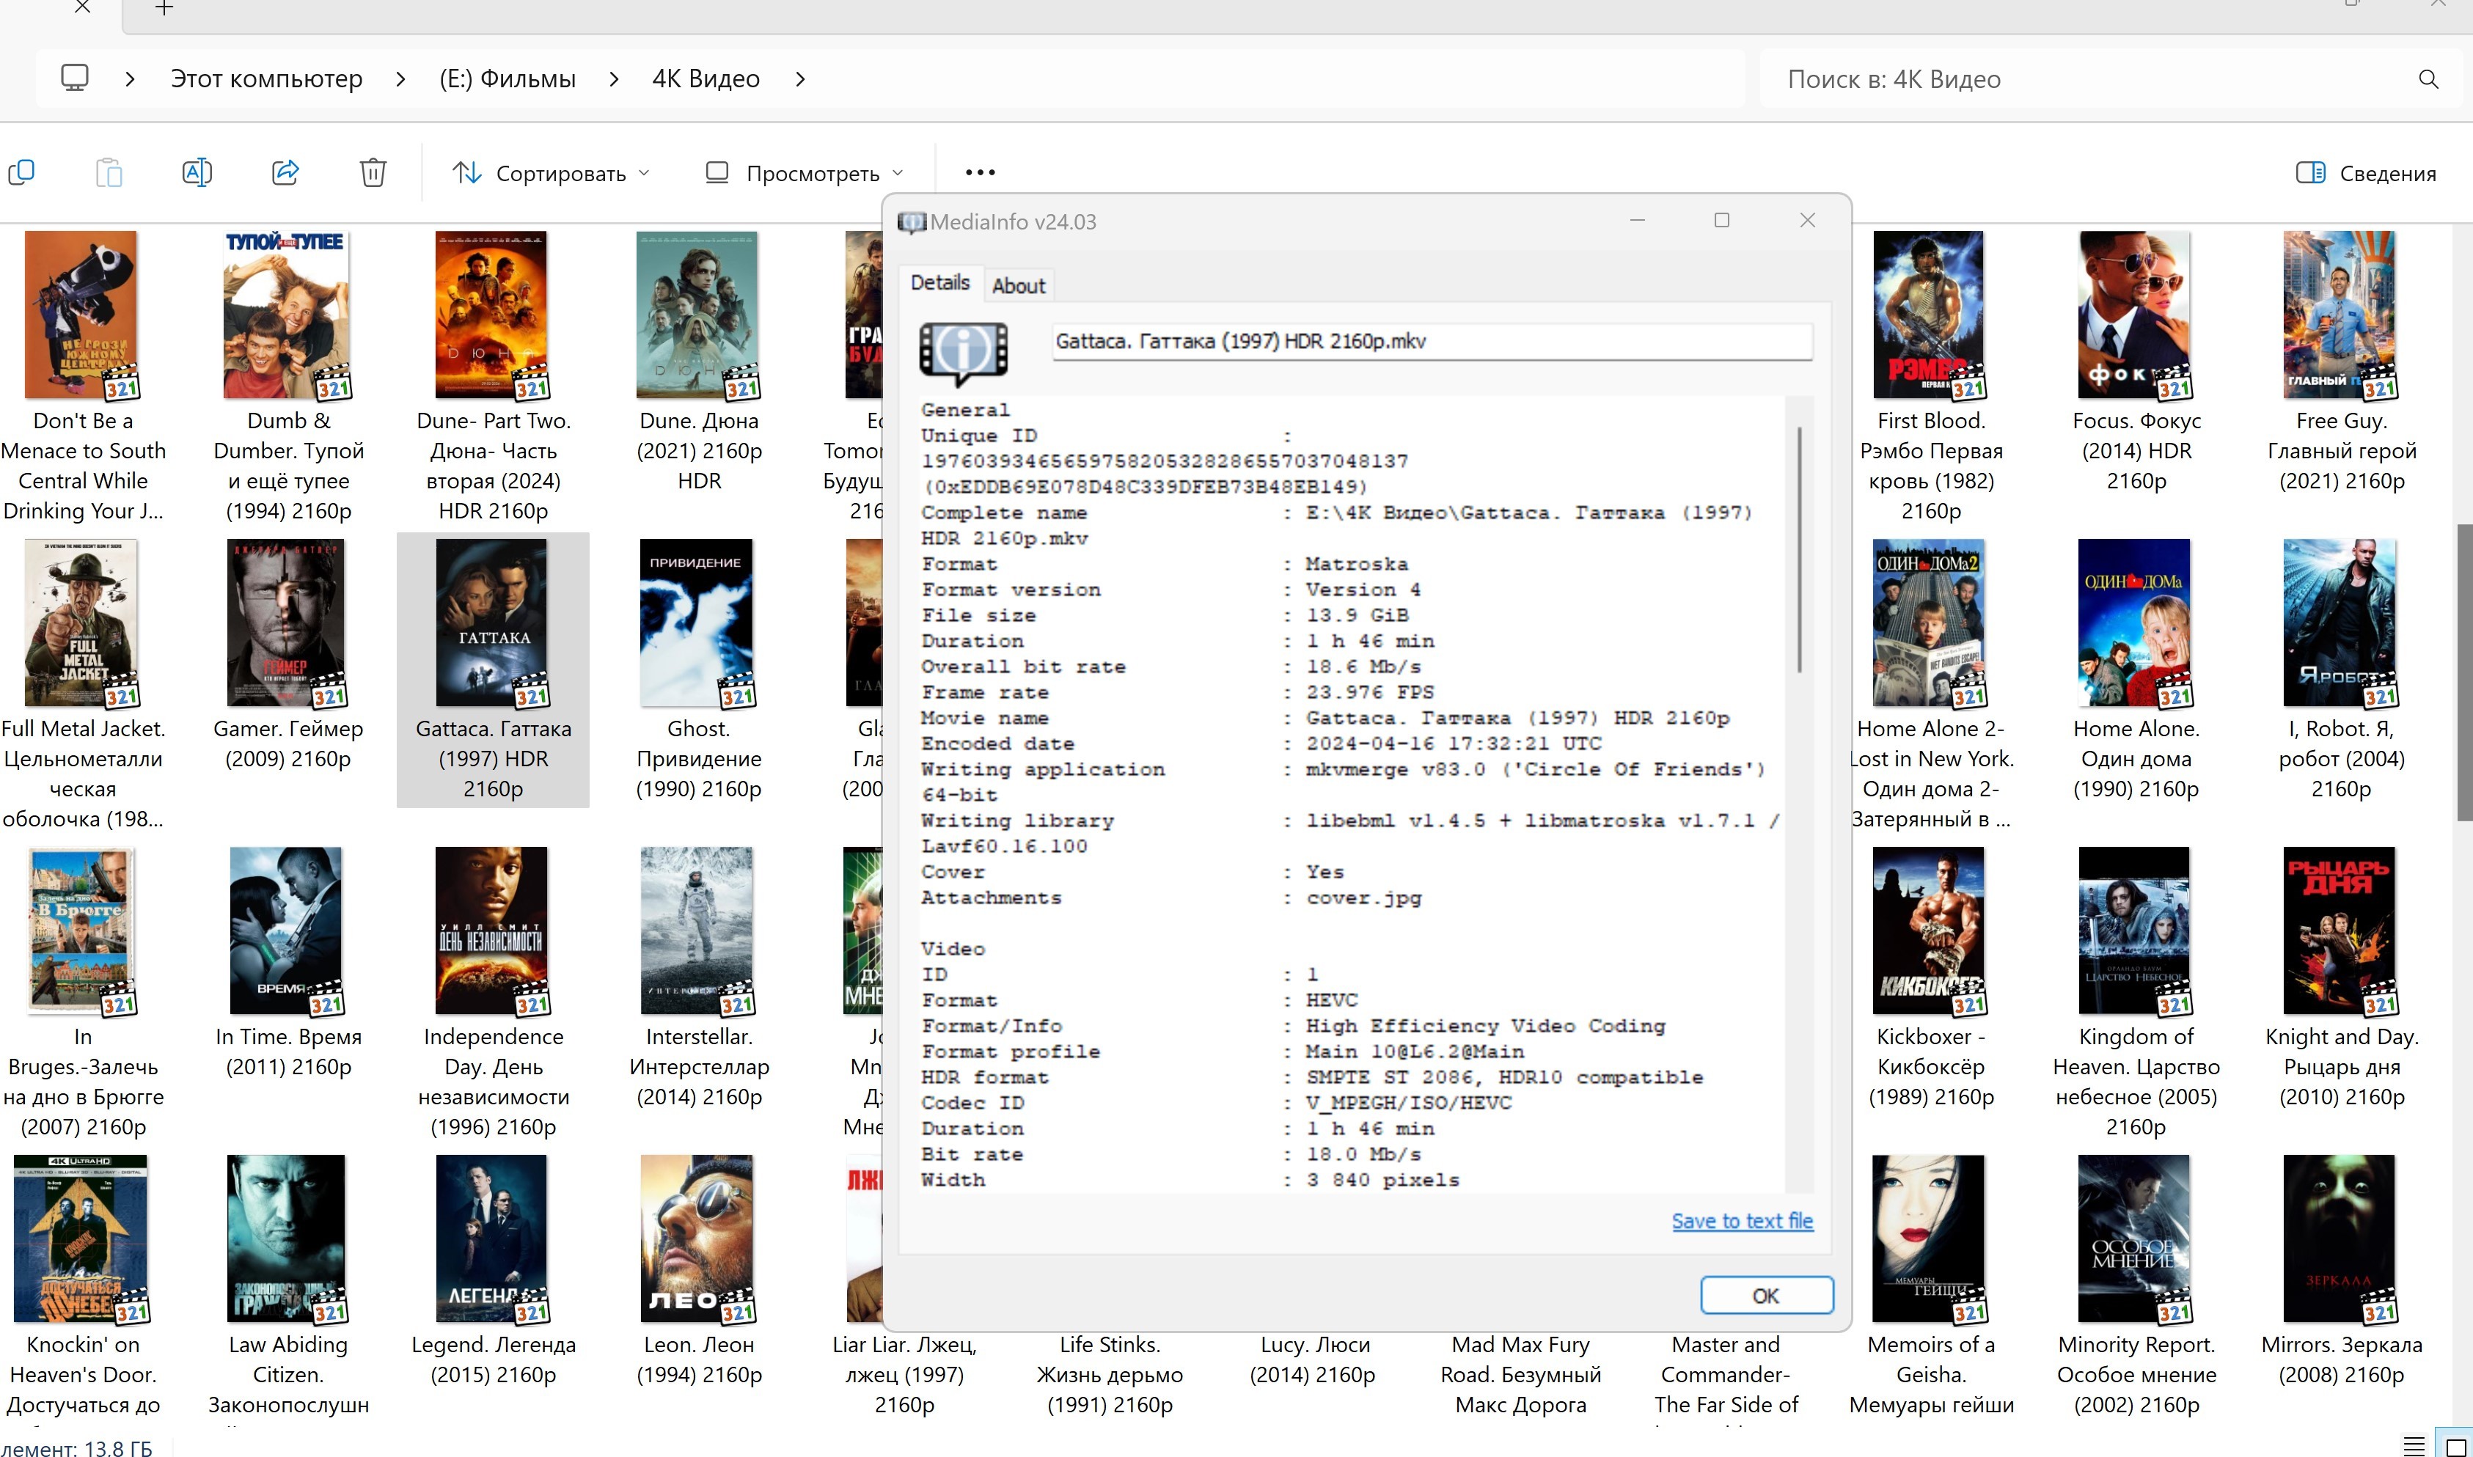Expand chevron after Этот компьютер
The height and width of the screenshot is (1457, 2473).
[400, 78]
